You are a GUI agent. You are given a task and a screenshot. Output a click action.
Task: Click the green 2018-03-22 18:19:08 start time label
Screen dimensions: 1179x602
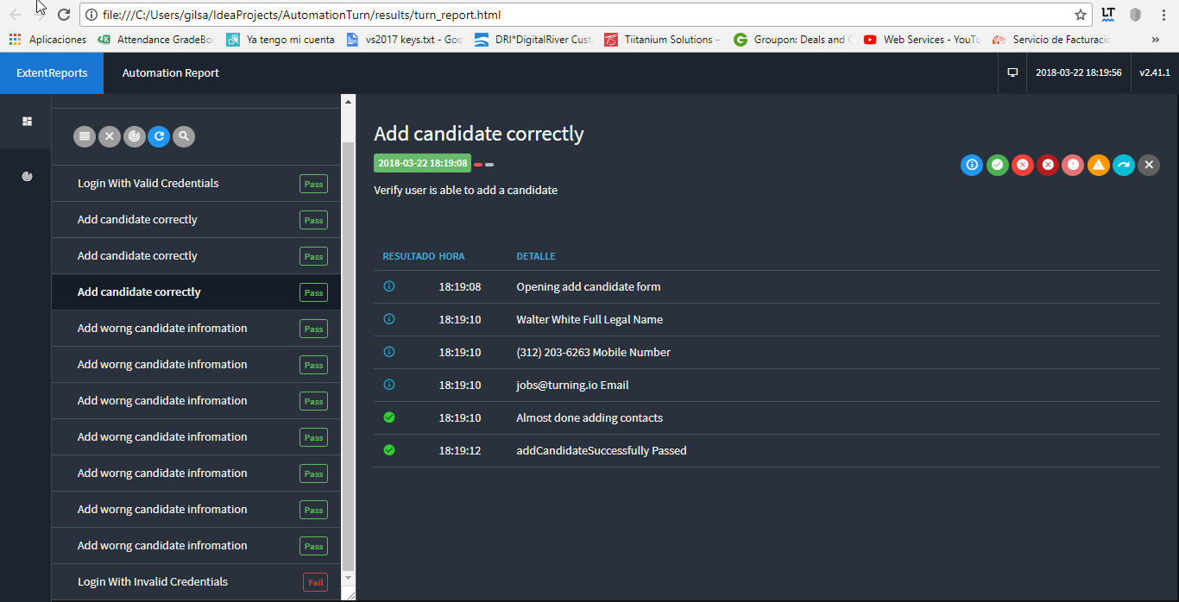(x=423, y=163)
